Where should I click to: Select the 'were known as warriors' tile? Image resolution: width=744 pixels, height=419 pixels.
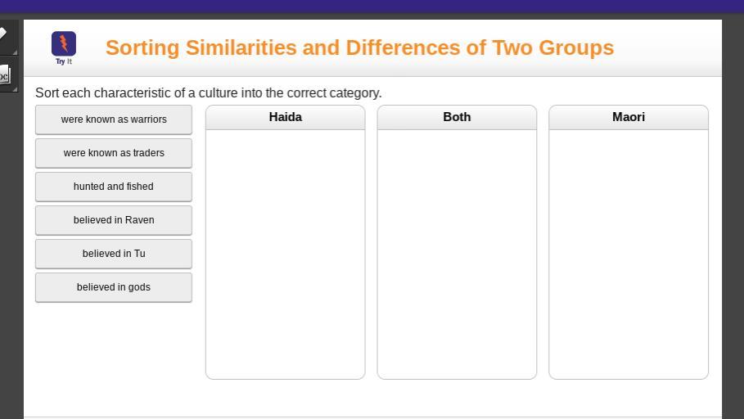coord(114,119)
